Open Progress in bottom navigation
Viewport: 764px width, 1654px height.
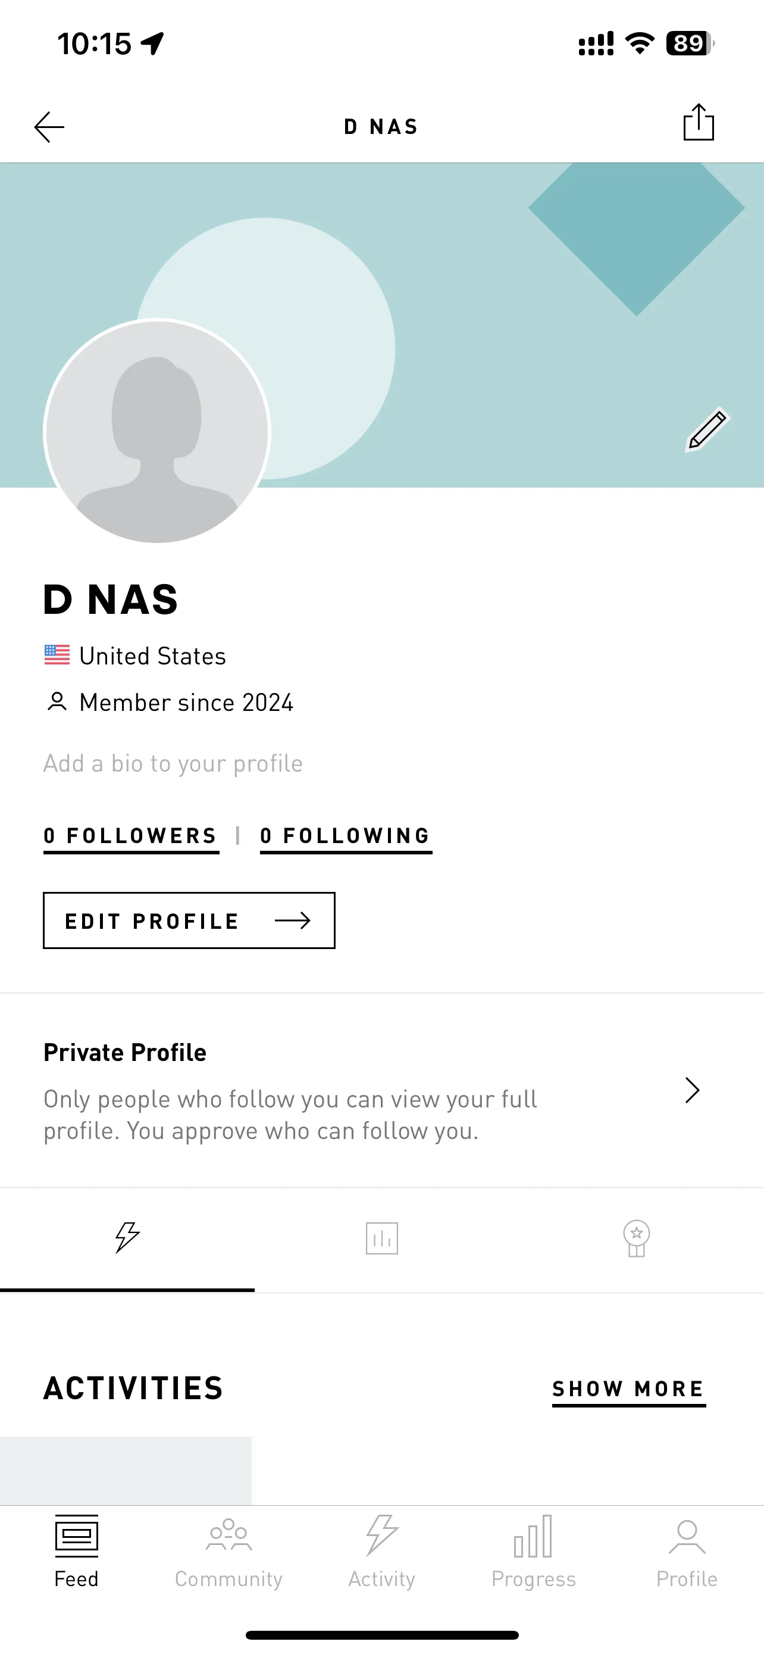click(x=534, y=1551)
